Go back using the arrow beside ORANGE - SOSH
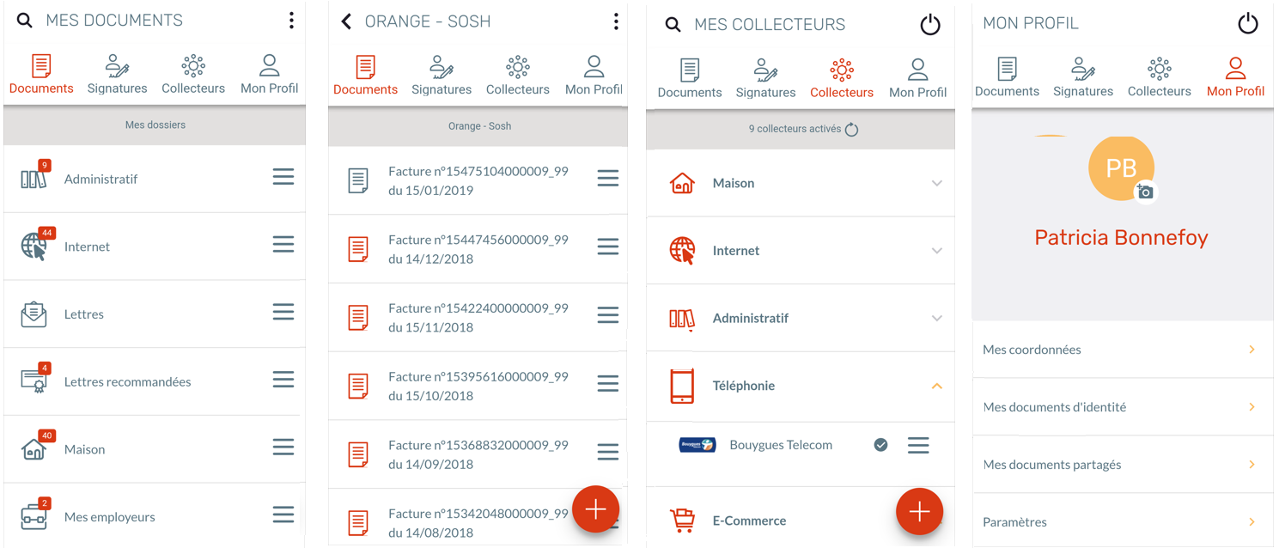 click(x=346, y=21)
